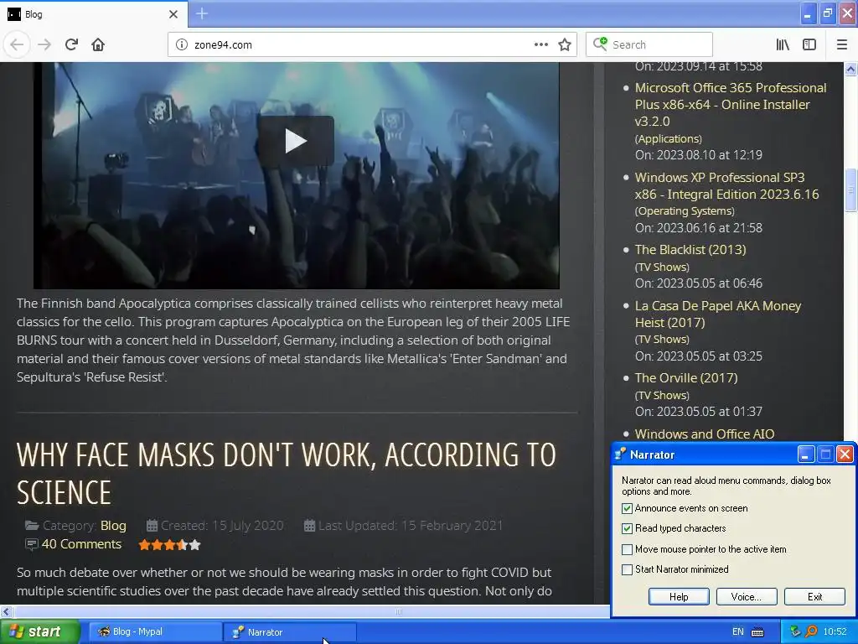Click the horizontal scrollbar left arrow
Screen dimensions: 858x644
6,611
